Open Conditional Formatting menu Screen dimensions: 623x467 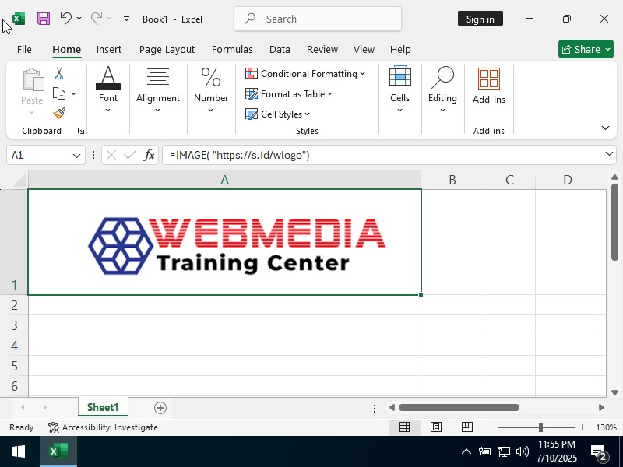tap(305, 73)
